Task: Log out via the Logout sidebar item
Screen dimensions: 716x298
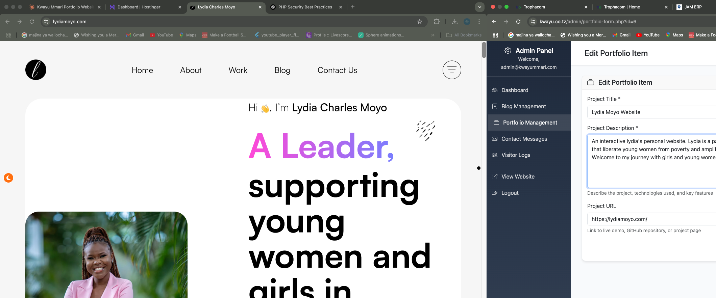Action: [529, 193]
